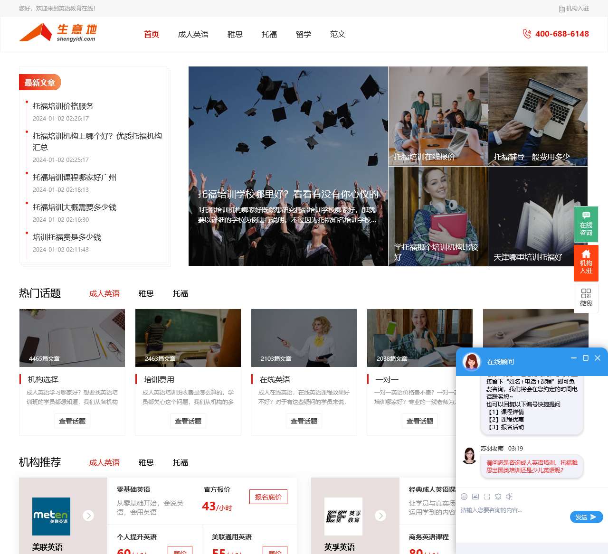Open the 雅思 navigation menu item
The image size is (608, 554).
pyautogui.click(x=235, y=34)
